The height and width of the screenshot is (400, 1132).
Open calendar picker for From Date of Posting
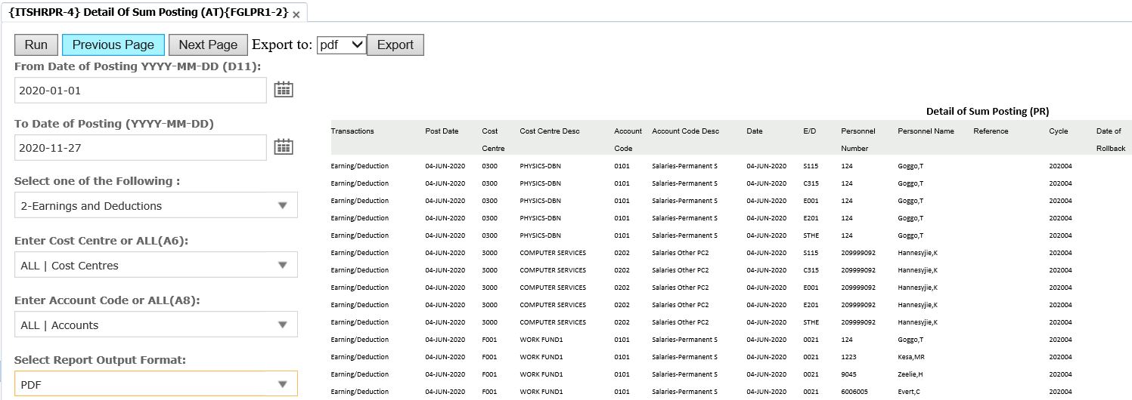(283, 90)
